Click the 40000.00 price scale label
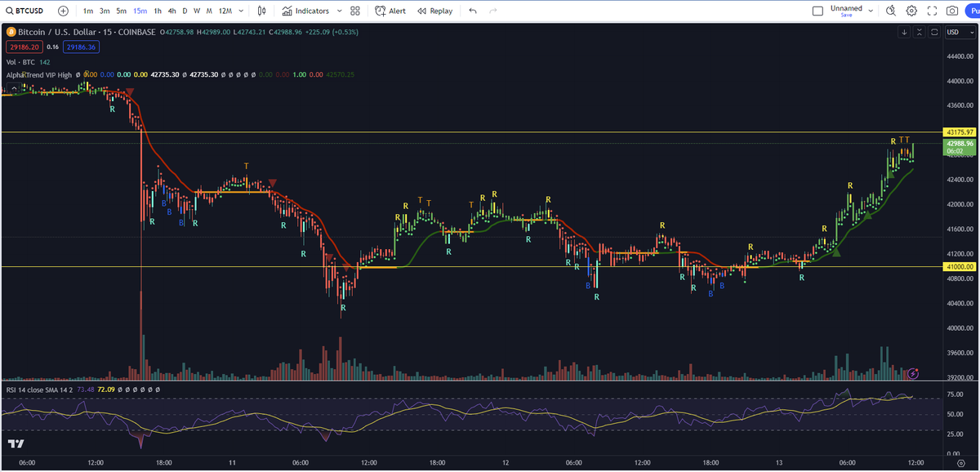980x472 pixels. pos(960,328)
